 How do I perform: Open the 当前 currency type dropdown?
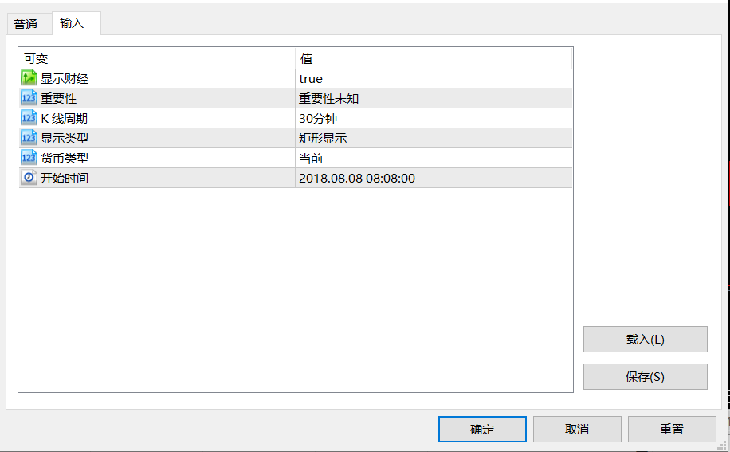click(x=311, y=159)
